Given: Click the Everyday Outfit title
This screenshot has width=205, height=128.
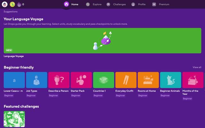Looking at the screenshot, I should click(124, 91).
